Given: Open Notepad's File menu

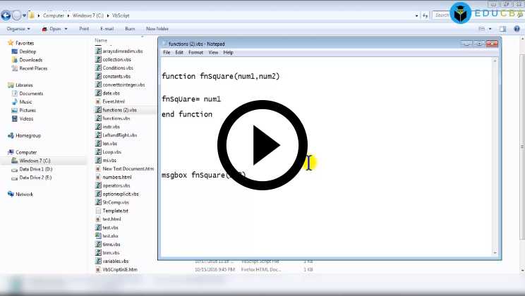Looking at the screenshot, I should point(167,52).
